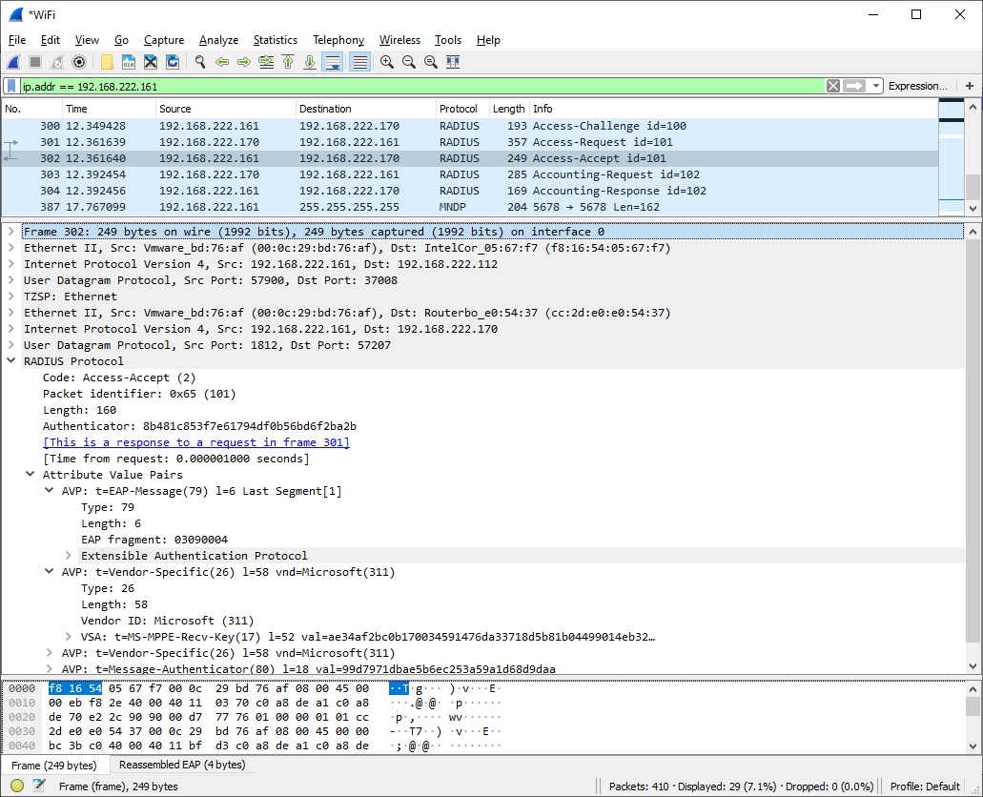Toggle packet list colorization
Image resolution: width=983 pixels, height=797 pixels.
pos(359,62)
